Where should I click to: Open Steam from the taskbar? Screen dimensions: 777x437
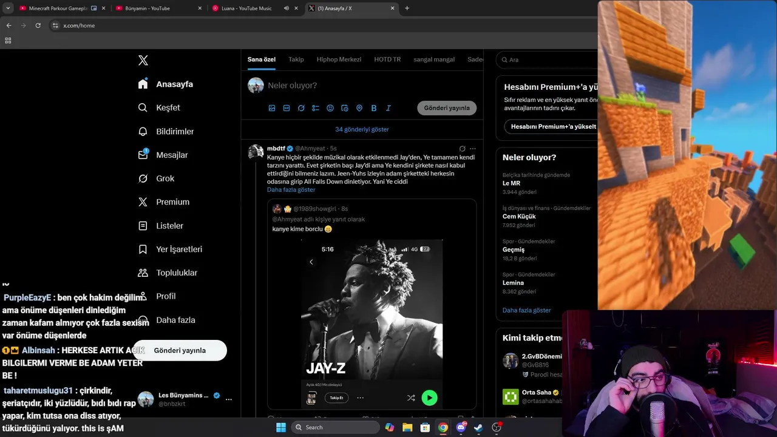[479, 427]
